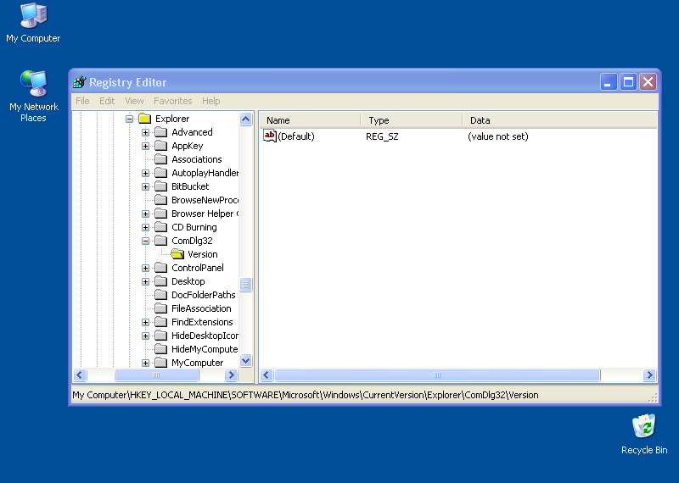Expand the Desktop key

145,281
